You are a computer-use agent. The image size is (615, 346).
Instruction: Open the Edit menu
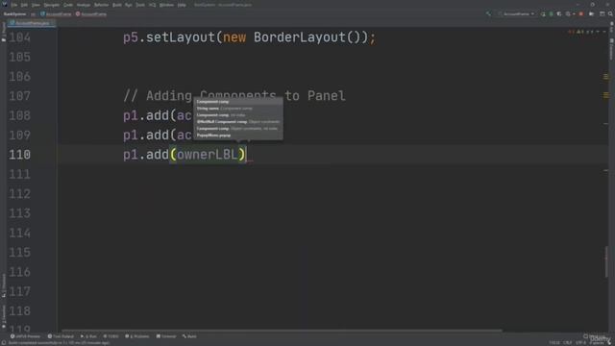pyautogui.click(x=24, y=5)
